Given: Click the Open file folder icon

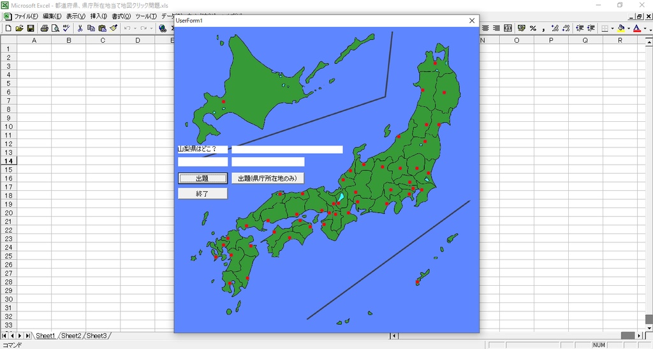Looking at the screenshot, I should (x=19, y=28).
